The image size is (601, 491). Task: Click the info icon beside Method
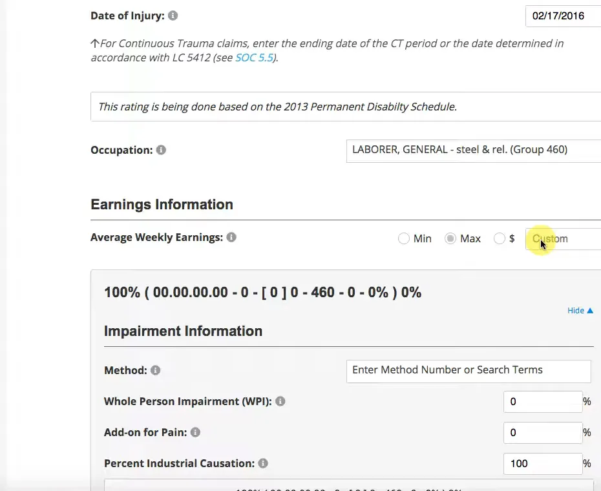pyautogui.click(x=155, y=370)
